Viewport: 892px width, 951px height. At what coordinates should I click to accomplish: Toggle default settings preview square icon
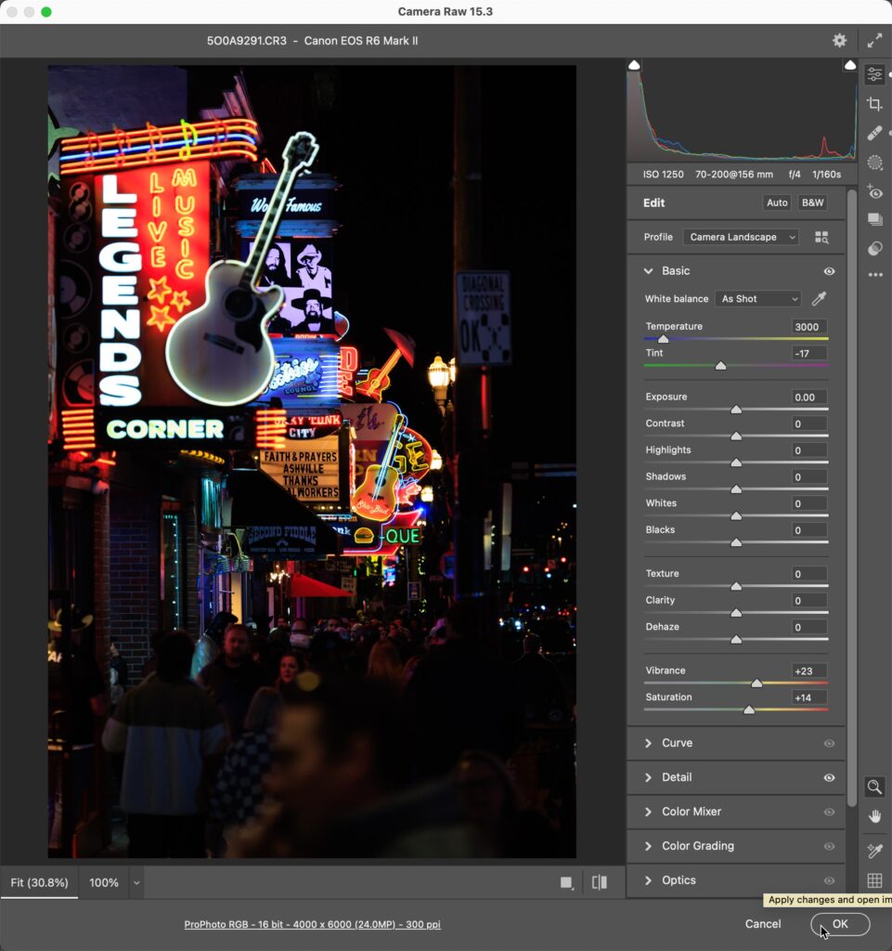pos(566,882)
